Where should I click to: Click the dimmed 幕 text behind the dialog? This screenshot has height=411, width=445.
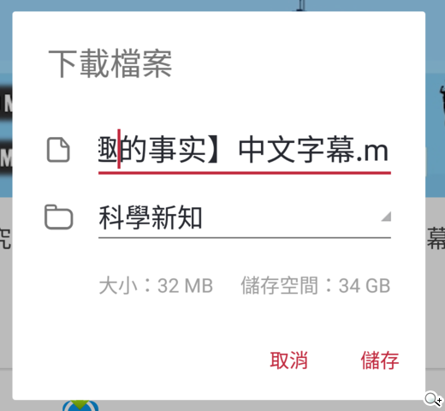pos(436,239)
